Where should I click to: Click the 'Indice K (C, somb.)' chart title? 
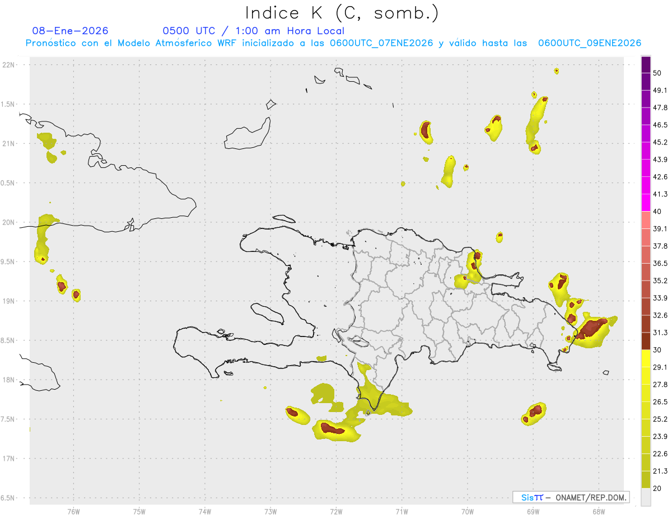342,13
